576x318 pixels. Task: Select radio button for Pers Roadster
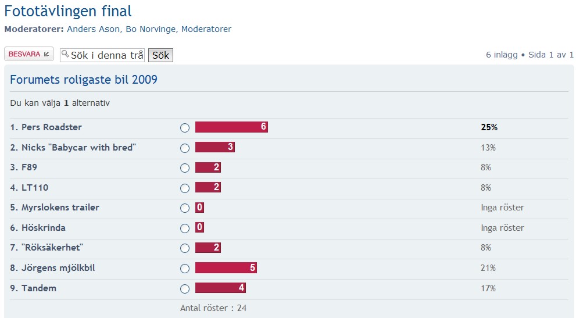pyautogui.click(x=185, y=127)
